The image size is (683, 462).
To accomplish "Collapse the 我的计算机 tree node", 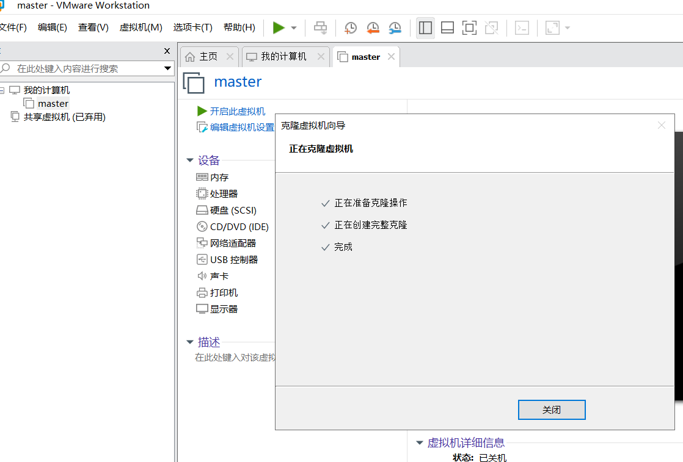I will pyautogui.click(x=2, y=90).
